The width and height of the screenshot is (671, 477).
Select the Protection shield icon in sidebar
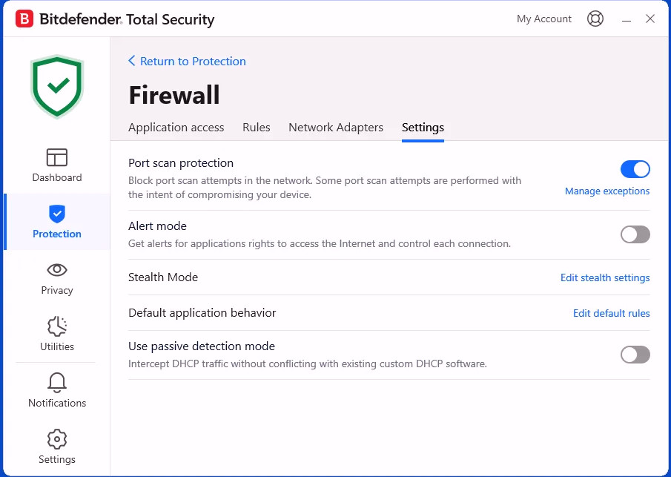(57, 213)
